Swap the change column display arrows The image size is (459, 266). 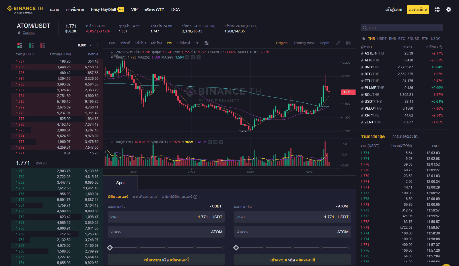point(441,47)
